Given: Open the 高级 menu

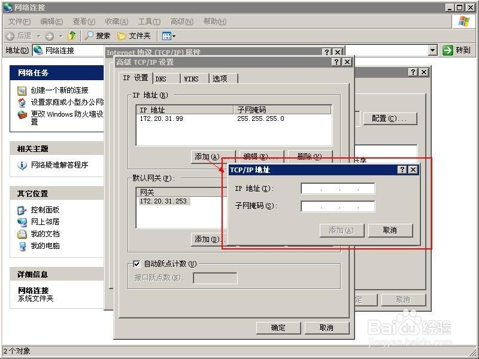Looking at the screenshot, I should 181,21.
